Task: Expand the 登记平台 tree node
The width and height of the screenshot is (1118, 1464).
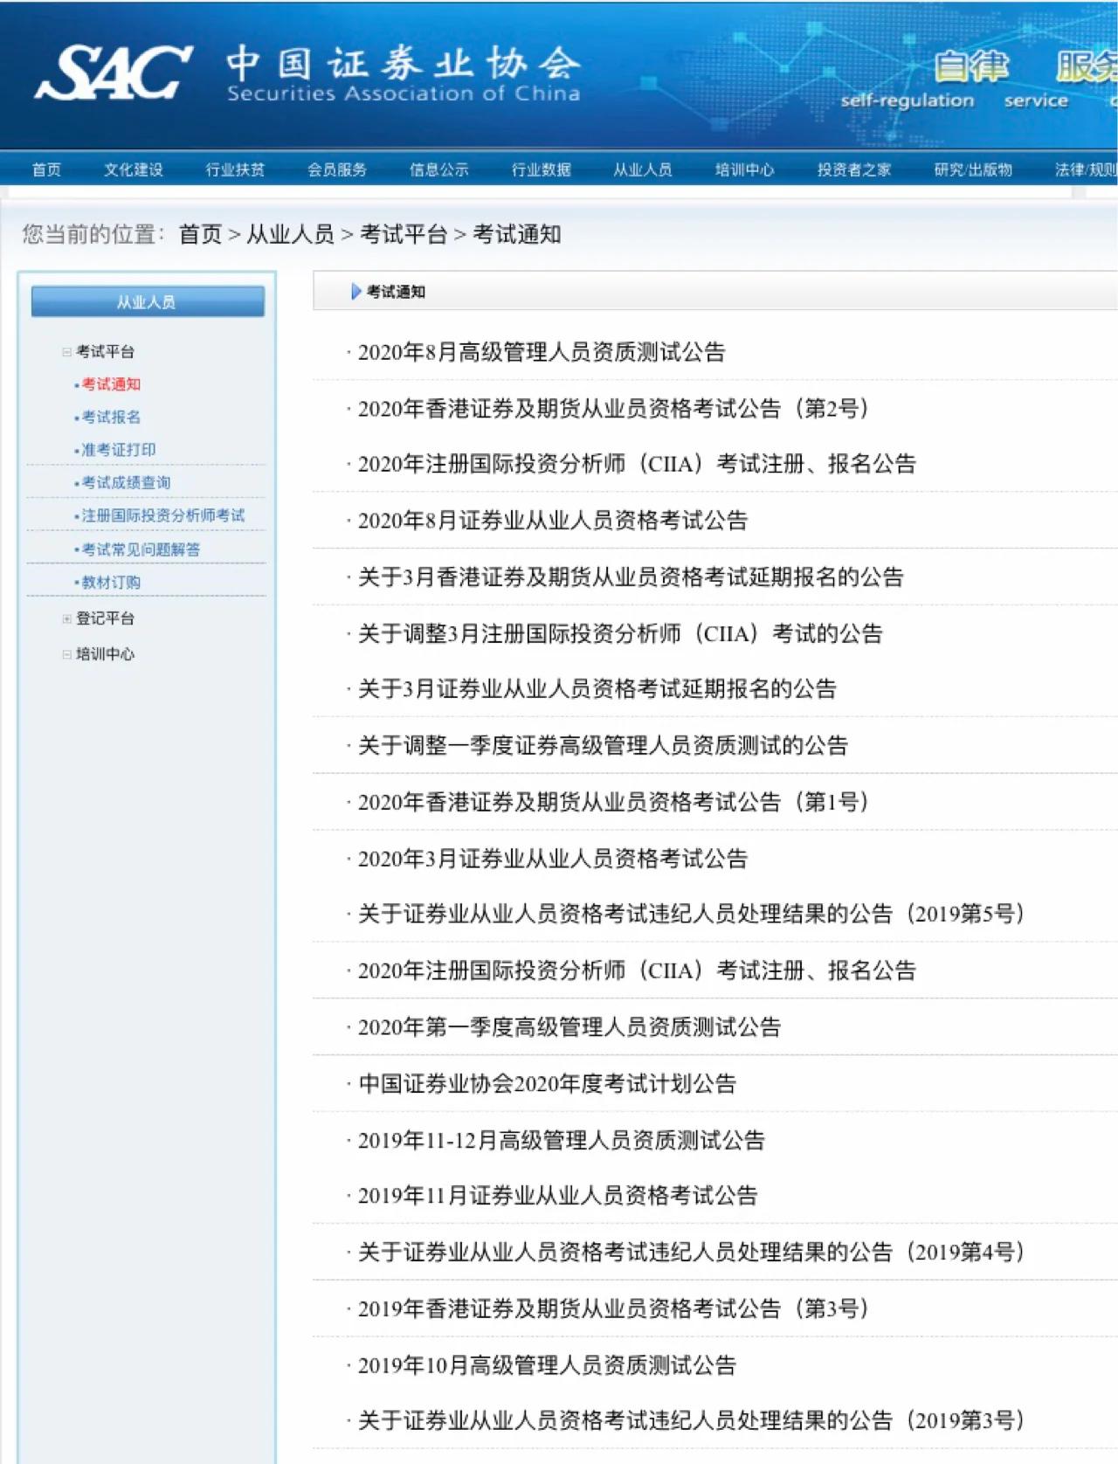Action: coord(66,618)
